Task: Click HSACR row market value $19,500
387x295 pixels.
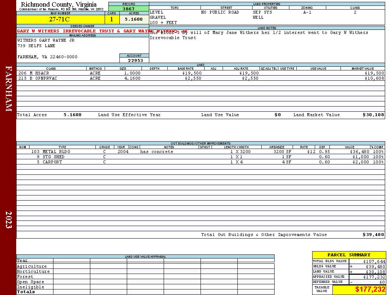Action: 374,73
